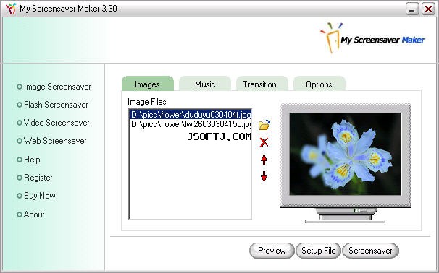Close the My Screensaver Maker window

pos(428,9)
